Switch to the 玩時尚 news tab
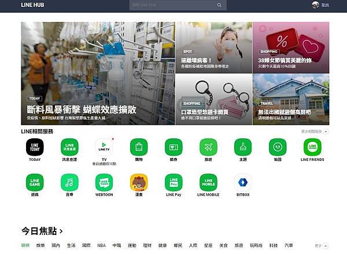 click(x=256, y=245)
